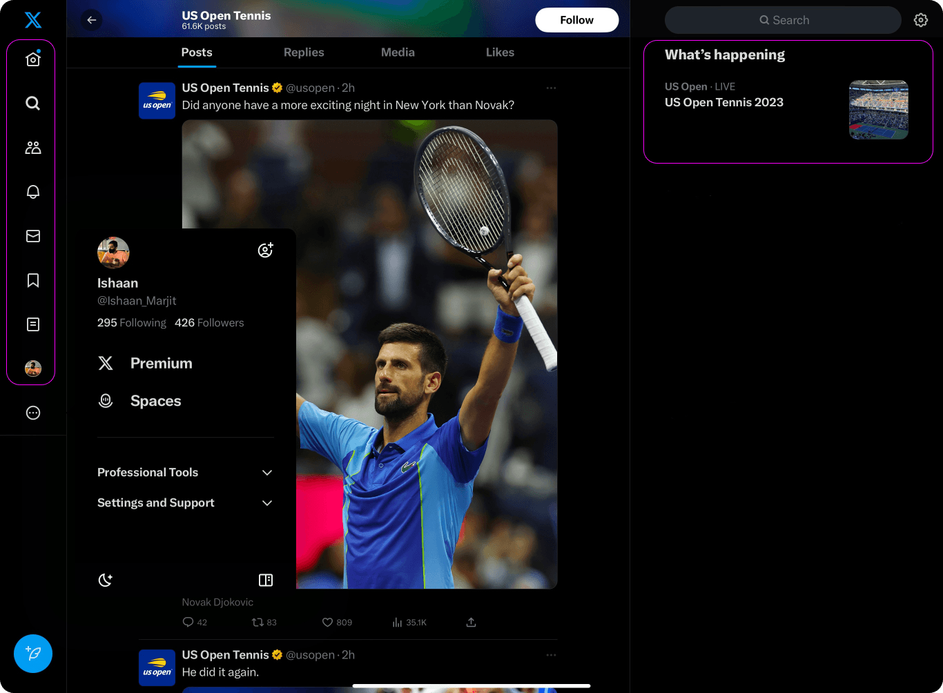Follow US Open Tennis

[577, 20]
